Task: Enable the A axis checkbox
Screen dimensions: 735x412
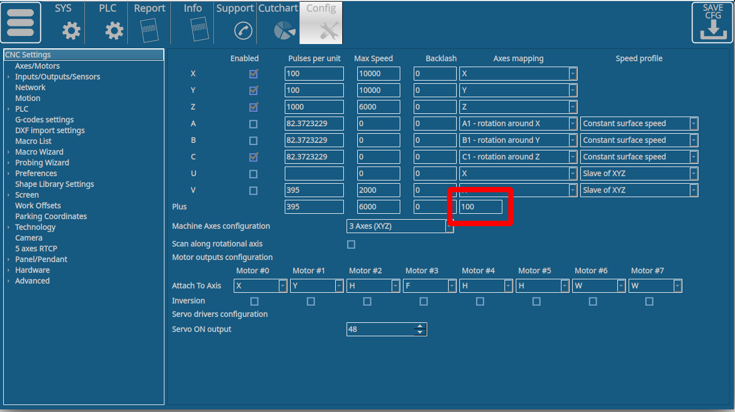Action: point(253,124)
